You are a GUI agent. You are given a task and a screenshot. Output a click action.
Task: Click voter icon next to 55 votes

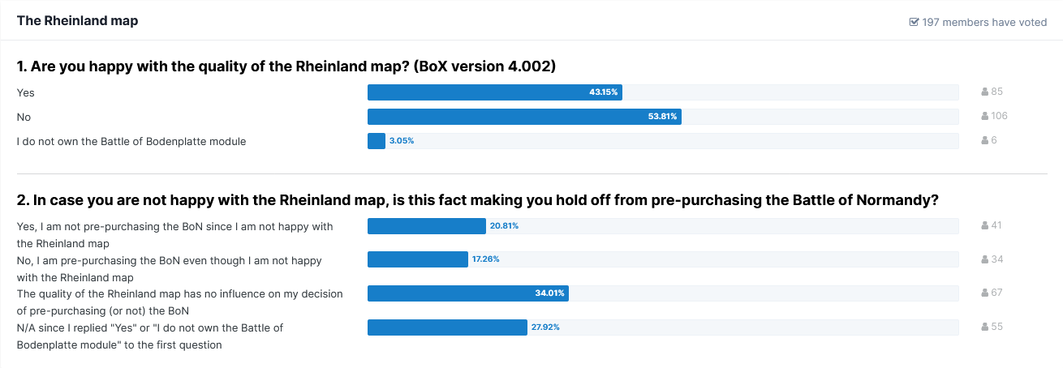click(985, 327)
